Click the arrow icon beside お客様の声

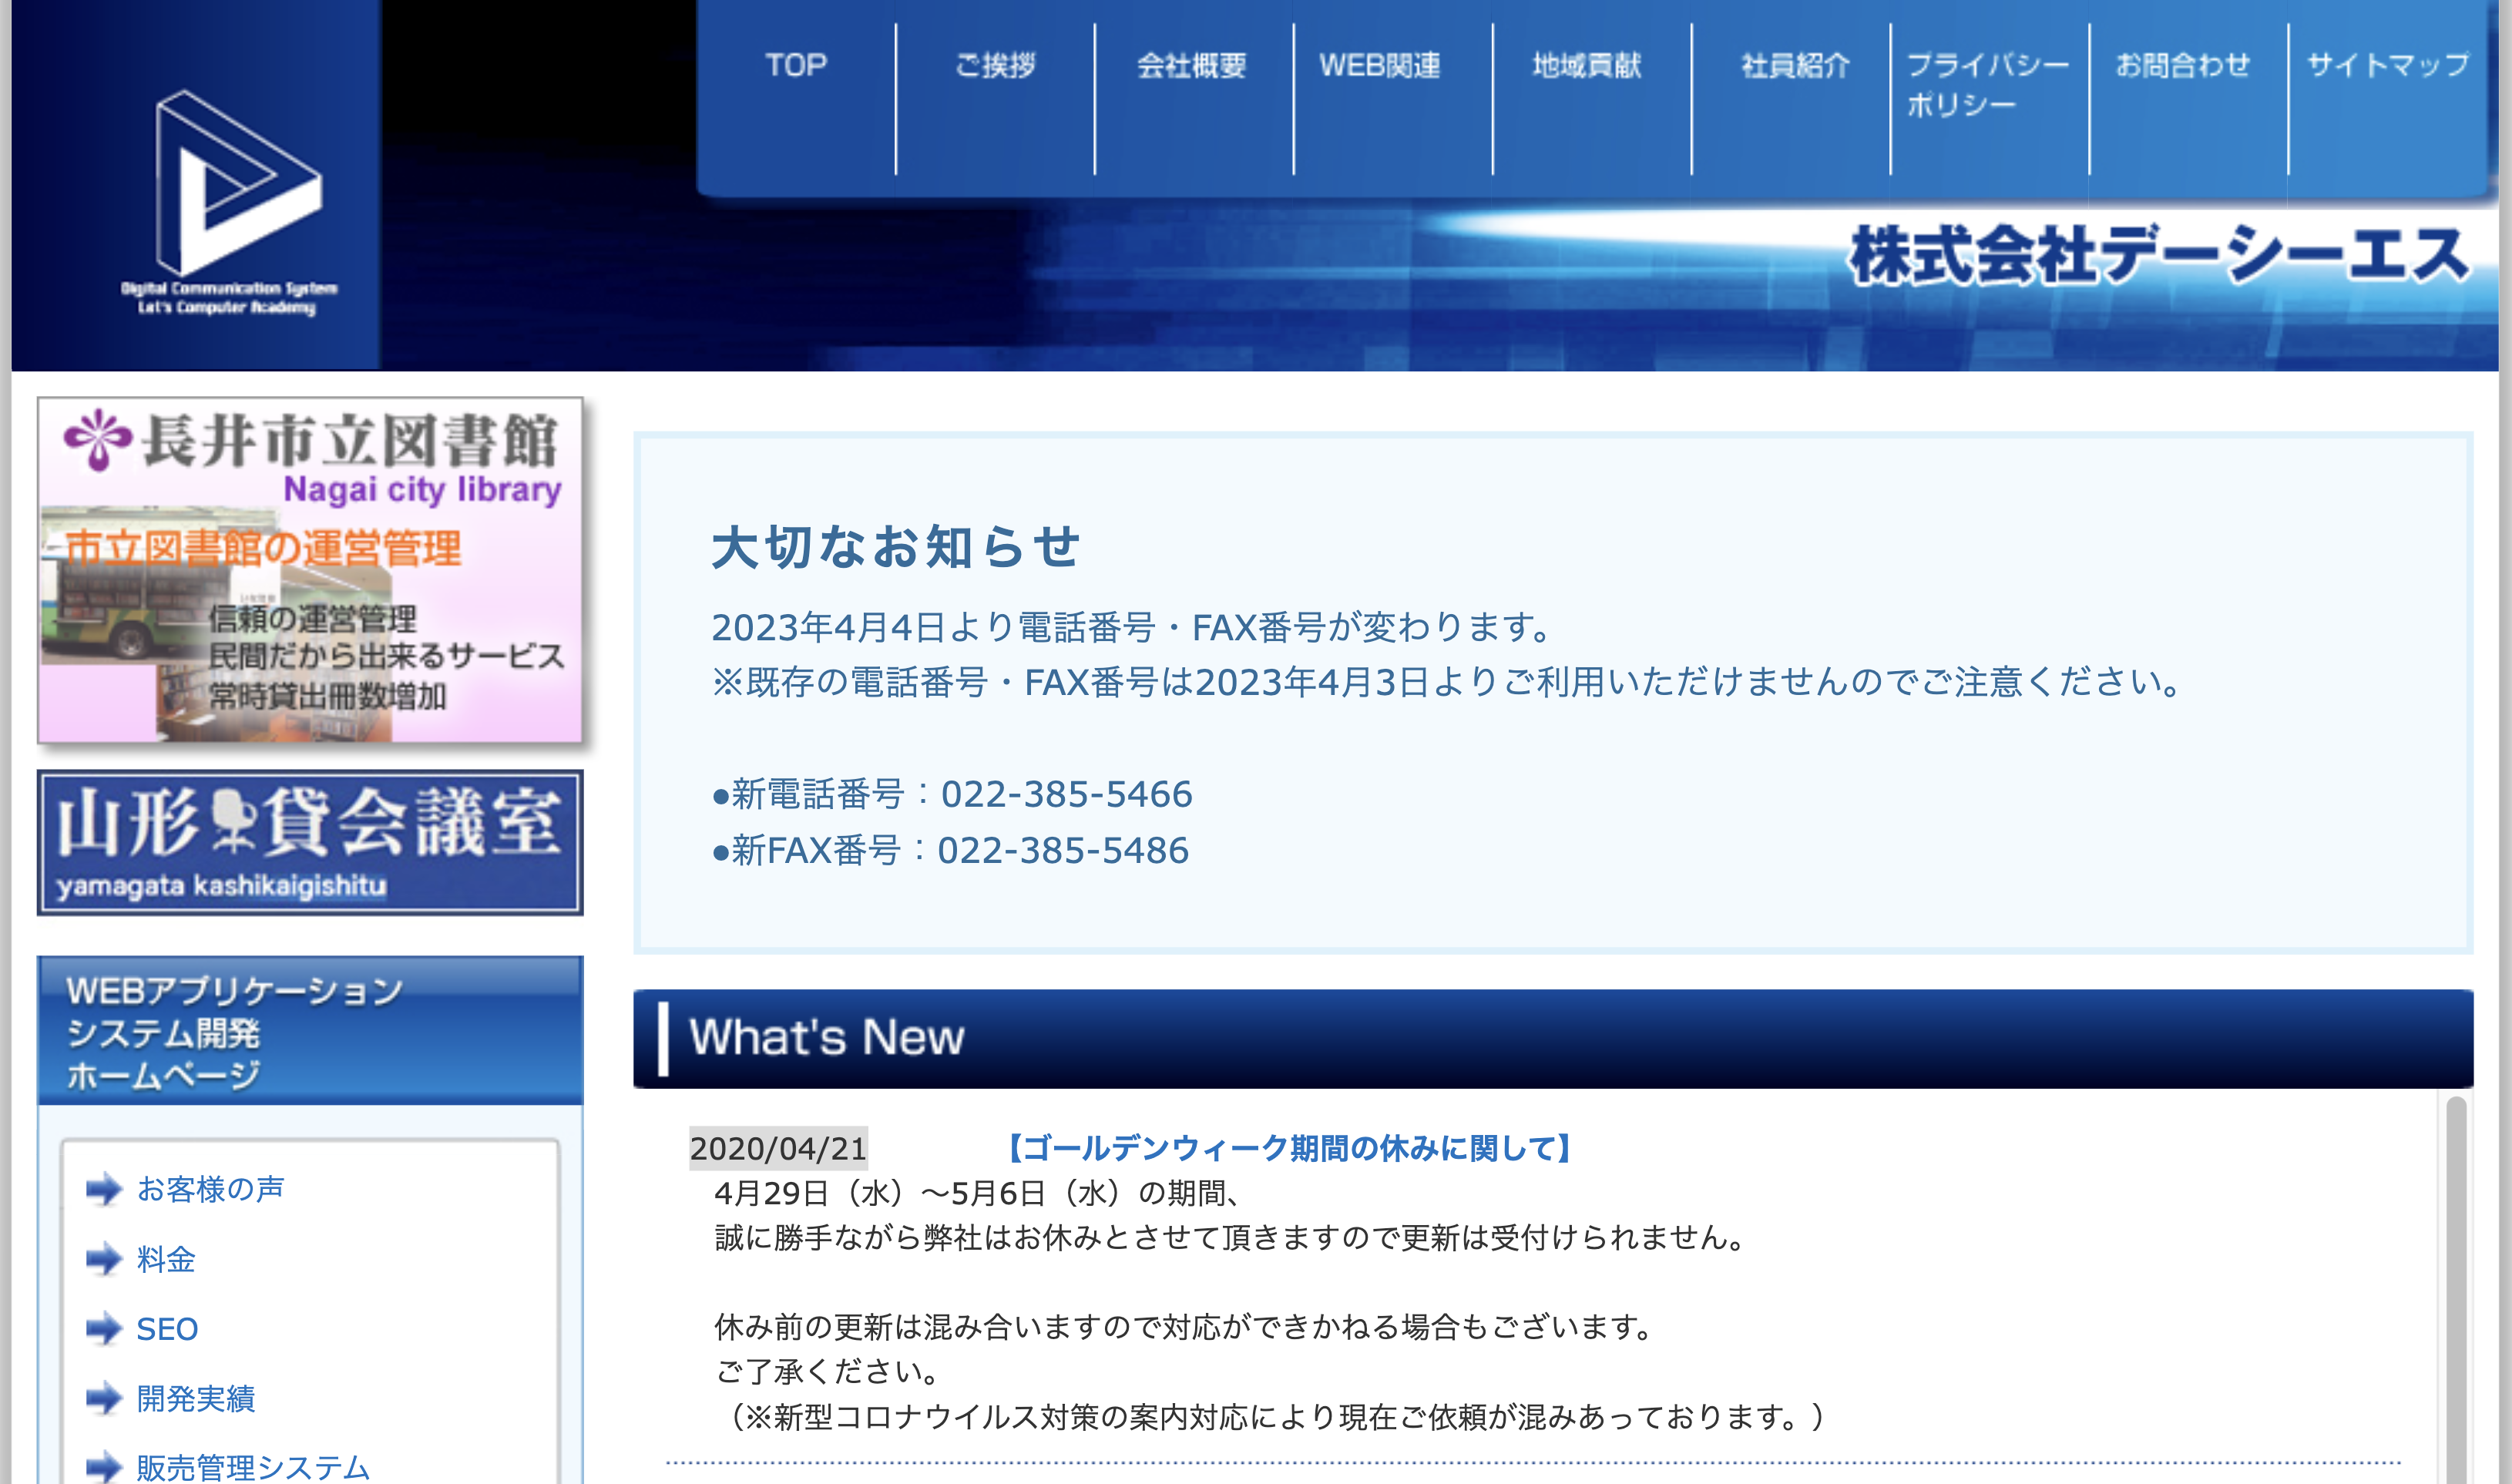106,1190
